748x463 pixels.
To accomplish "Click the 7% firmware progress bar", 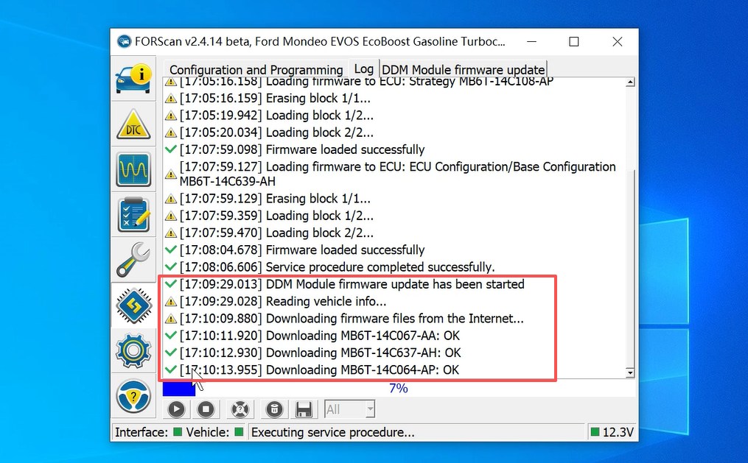I will [x=398, y=388].
